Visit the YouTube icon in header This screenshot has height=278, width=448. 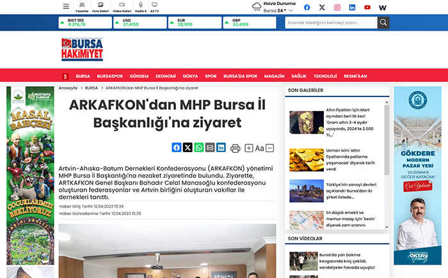pos(367,8)
